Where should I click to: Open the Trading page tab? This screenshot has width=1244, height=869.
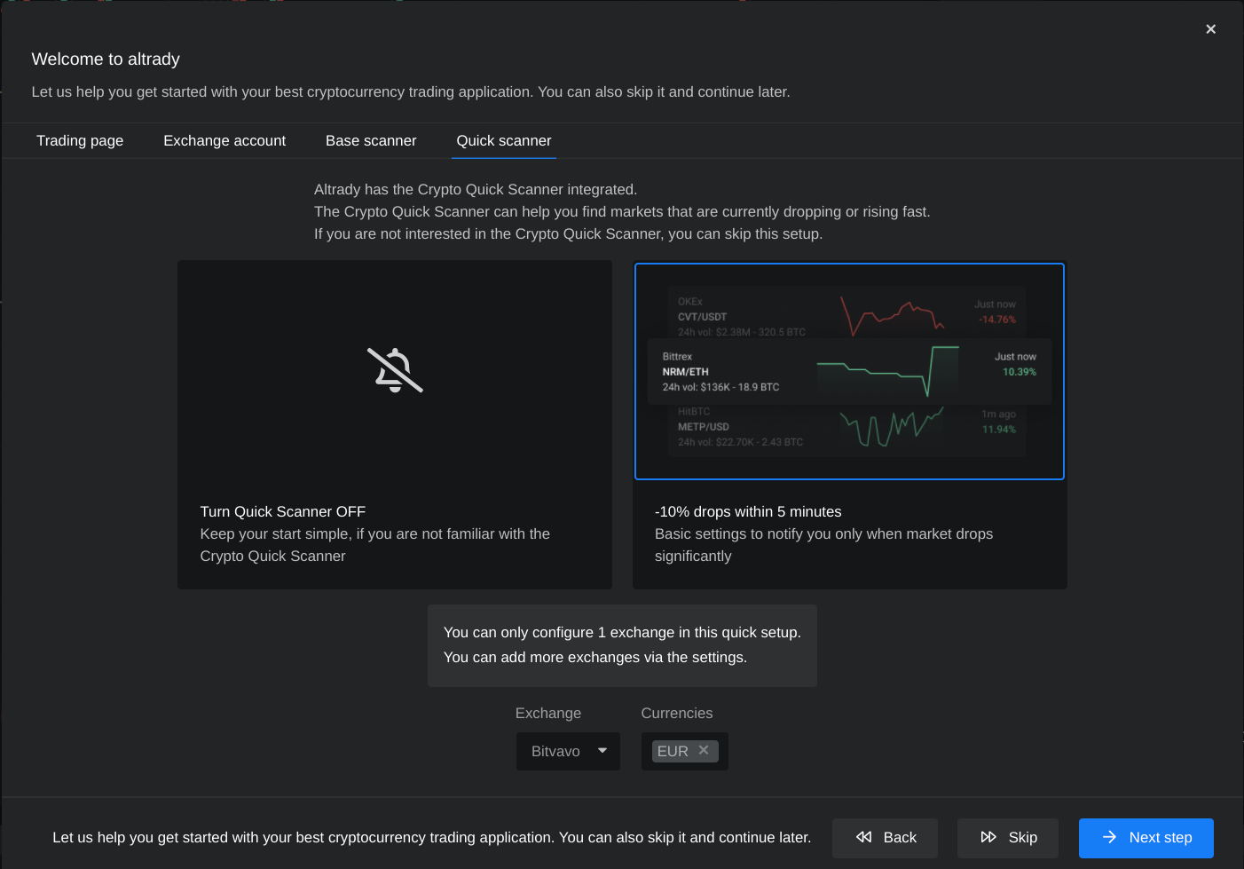80,140
